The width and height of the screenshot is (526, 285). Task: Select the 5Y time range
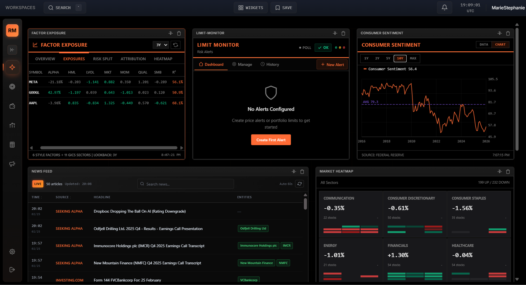[388, 59]
